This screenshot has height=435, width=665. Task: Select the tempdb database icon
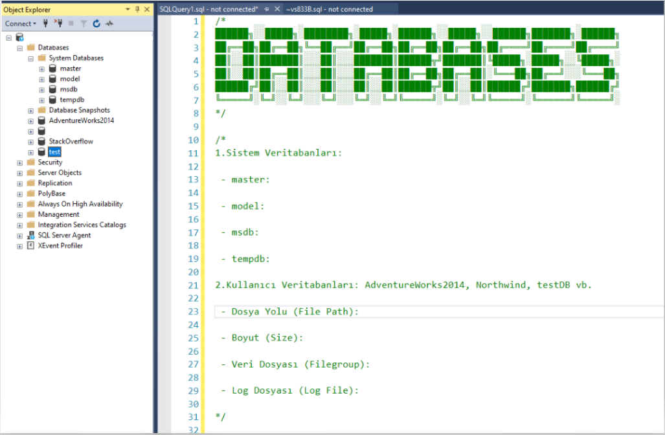coord(52,99)
